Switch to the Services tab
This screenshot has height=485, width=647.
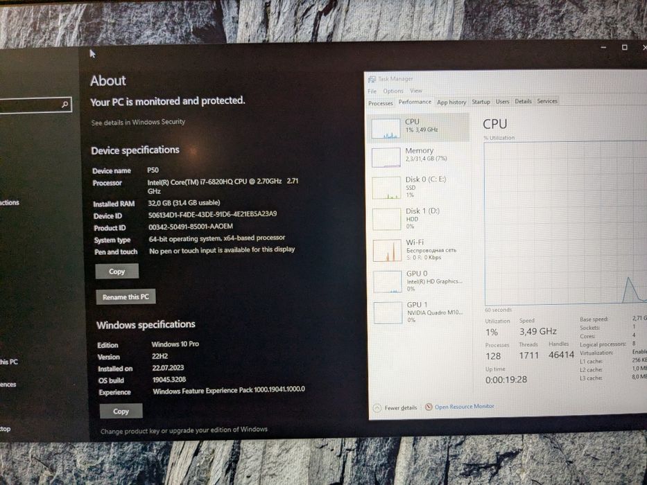(546, 101)
